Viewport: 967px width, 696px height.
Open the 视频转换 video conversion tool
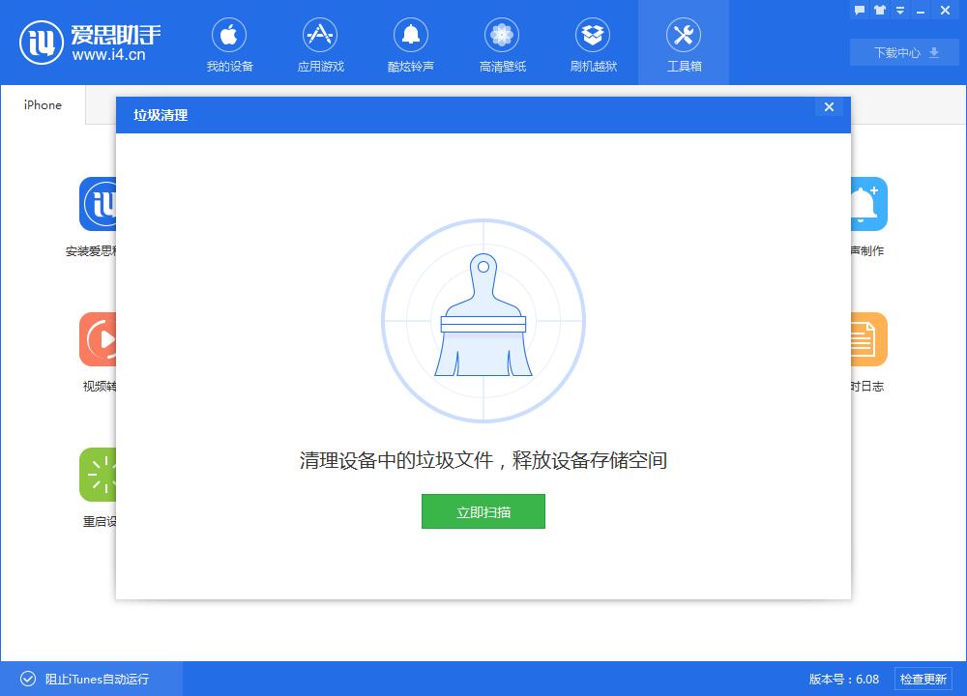click(x=101, y=340)
